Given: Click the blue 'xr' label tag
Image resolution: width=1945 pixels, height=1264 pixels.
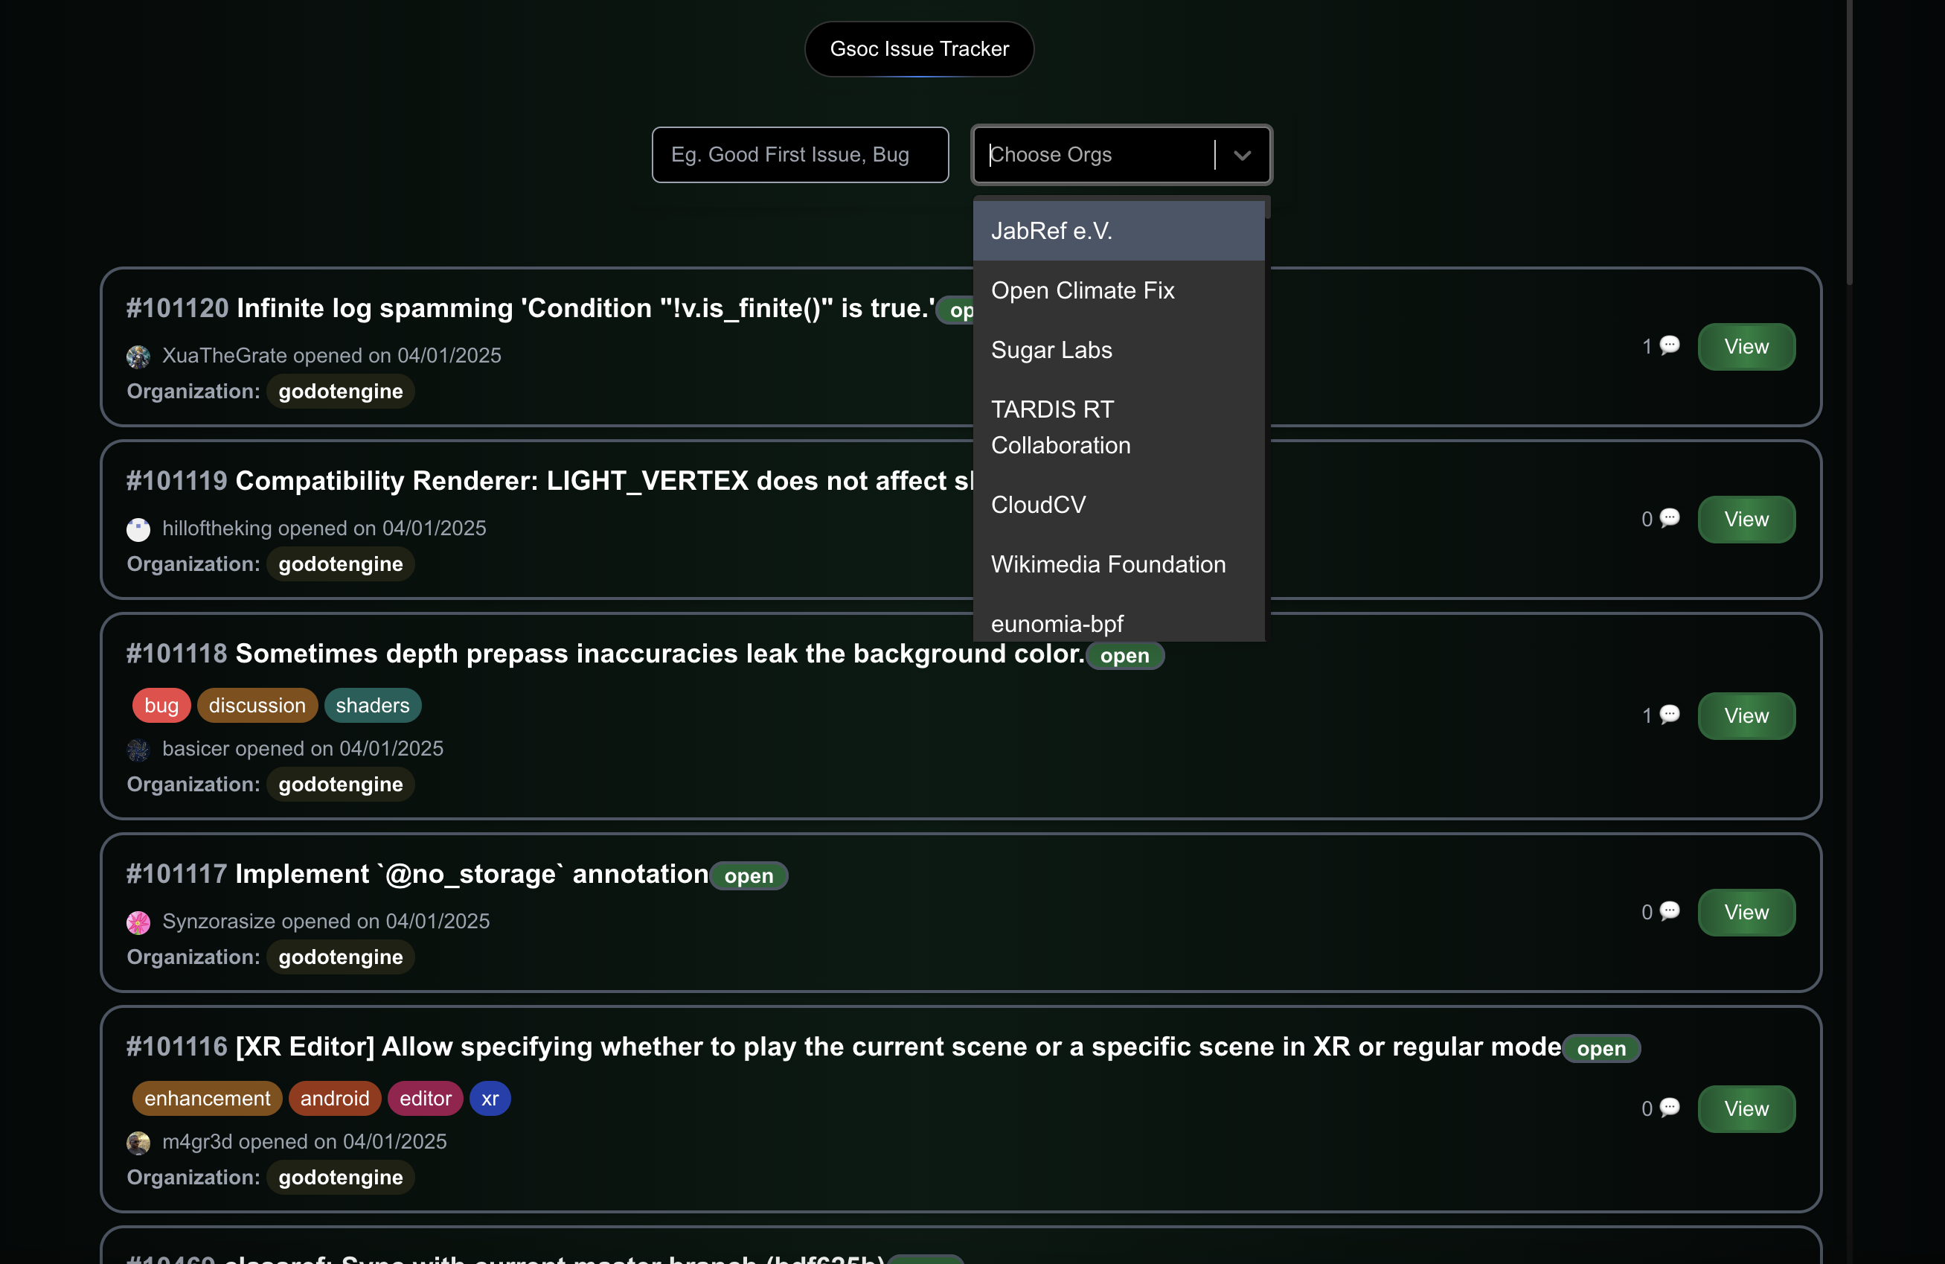Looking at the screenshot, I should click(490, 1098).
